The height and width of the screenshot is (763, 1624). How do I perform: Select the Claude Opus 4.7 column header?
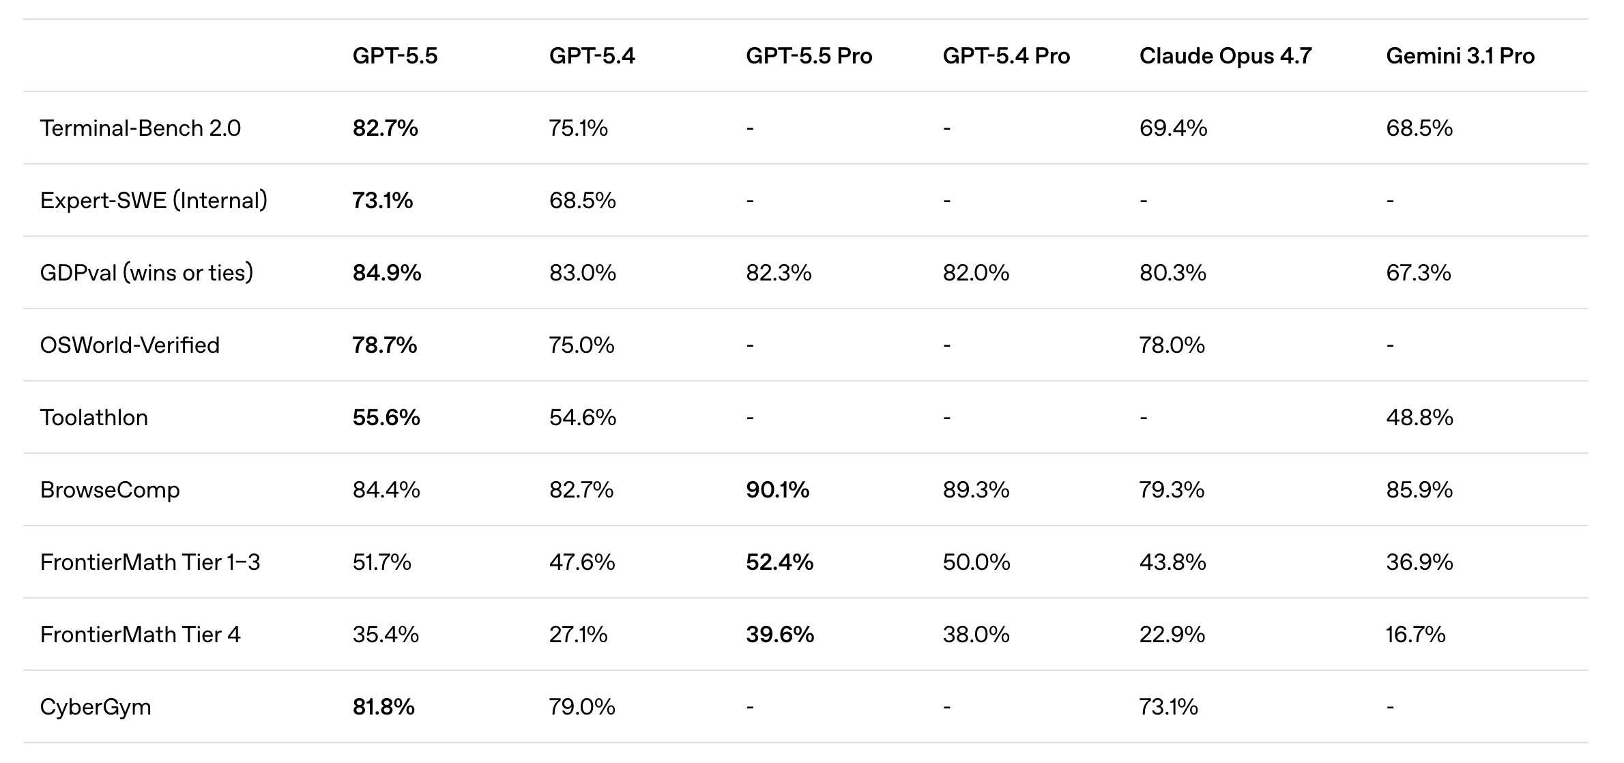point(1225,56)
